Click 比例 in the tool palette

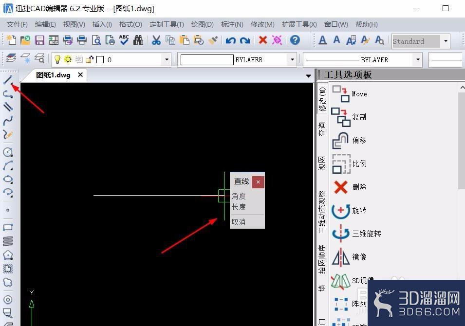[x=349, y=163]
